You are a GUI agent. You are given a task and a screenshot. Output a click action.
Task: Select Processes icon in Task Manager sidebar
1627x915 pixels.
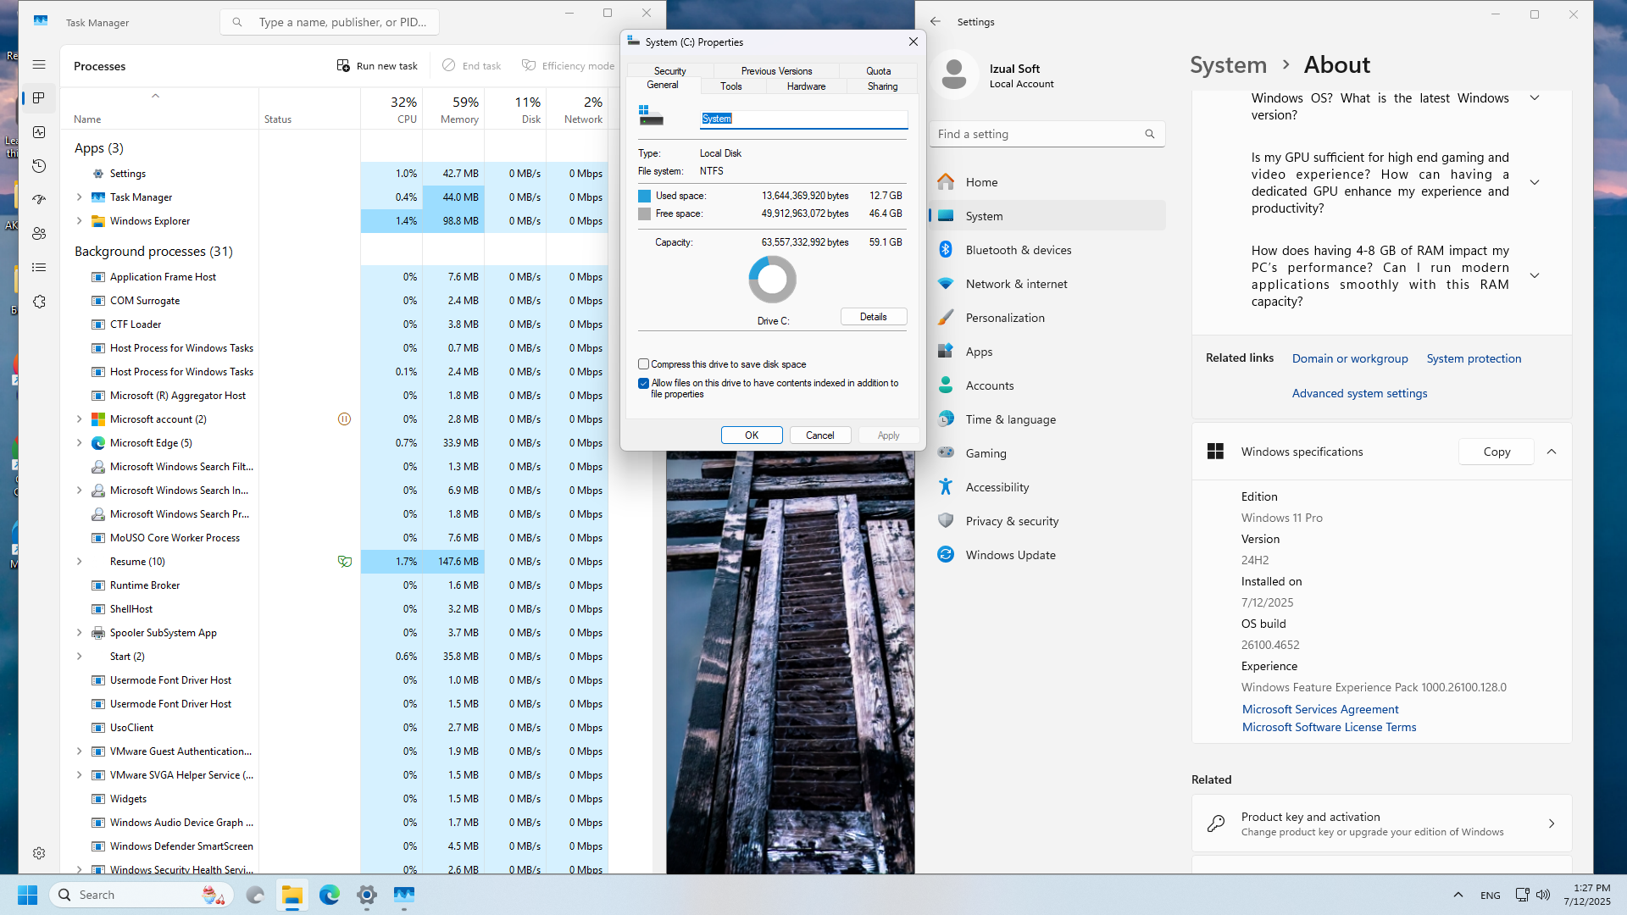point(39,98)
